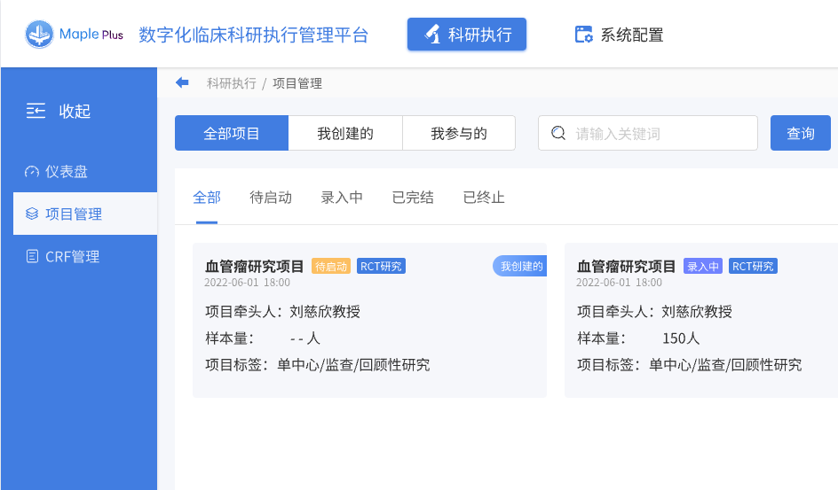
Task: Click the Maple Plus logo icon
Action: (40, 35)
